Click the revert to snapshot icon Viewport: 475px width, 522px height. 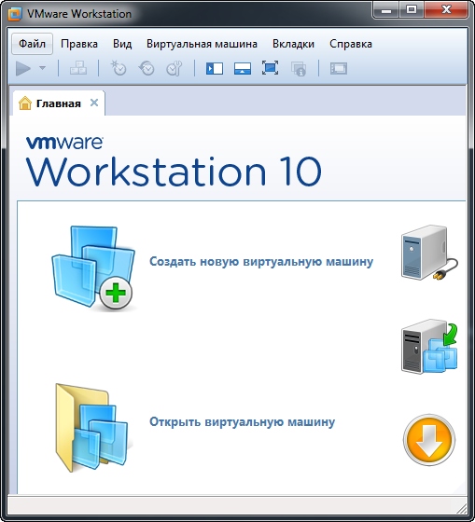coord(147,68)
